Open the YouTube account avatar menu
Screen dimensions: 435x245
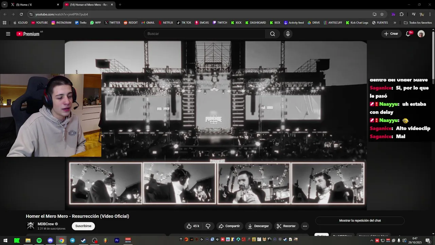(x=421, y=34)
